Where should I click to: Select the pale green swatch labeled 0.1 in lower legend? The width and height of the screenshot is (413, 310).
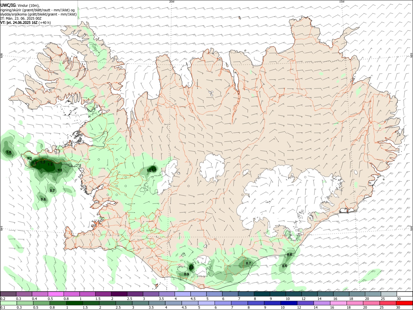(8, 303)
